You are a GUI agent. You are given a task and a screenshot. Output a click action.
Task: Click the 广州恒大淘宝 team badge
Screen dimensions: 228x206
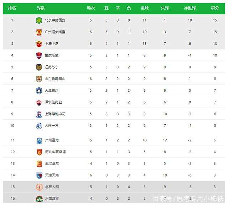(x=39, y=32)
